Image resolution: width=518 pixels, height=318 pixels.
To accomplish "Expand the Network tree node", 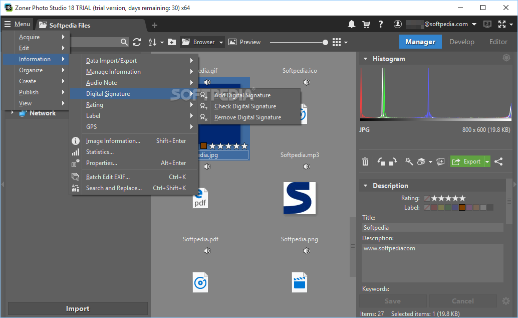I will point(13,113).
